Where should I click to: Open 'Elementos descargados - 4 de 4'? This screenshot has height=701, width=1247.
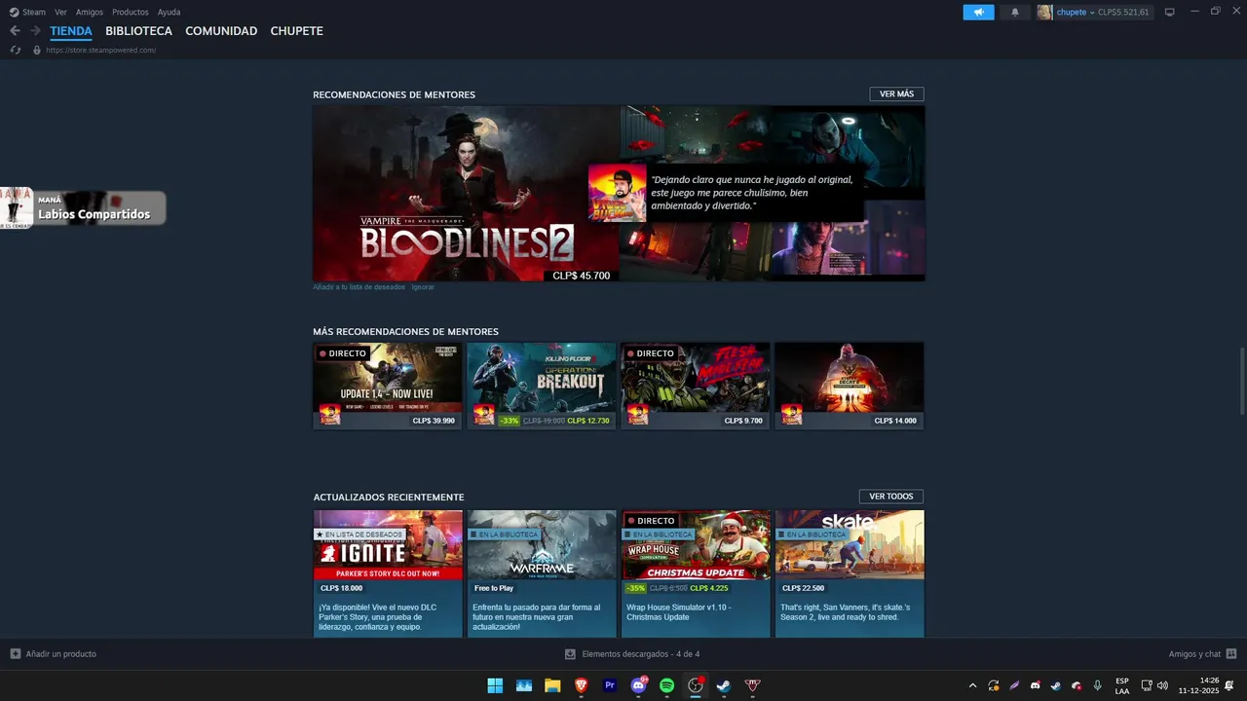(632, 654)
